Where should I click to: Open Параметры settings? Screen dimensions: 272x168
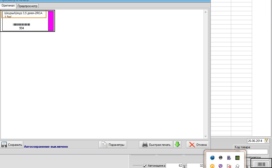tap(113, 145)
